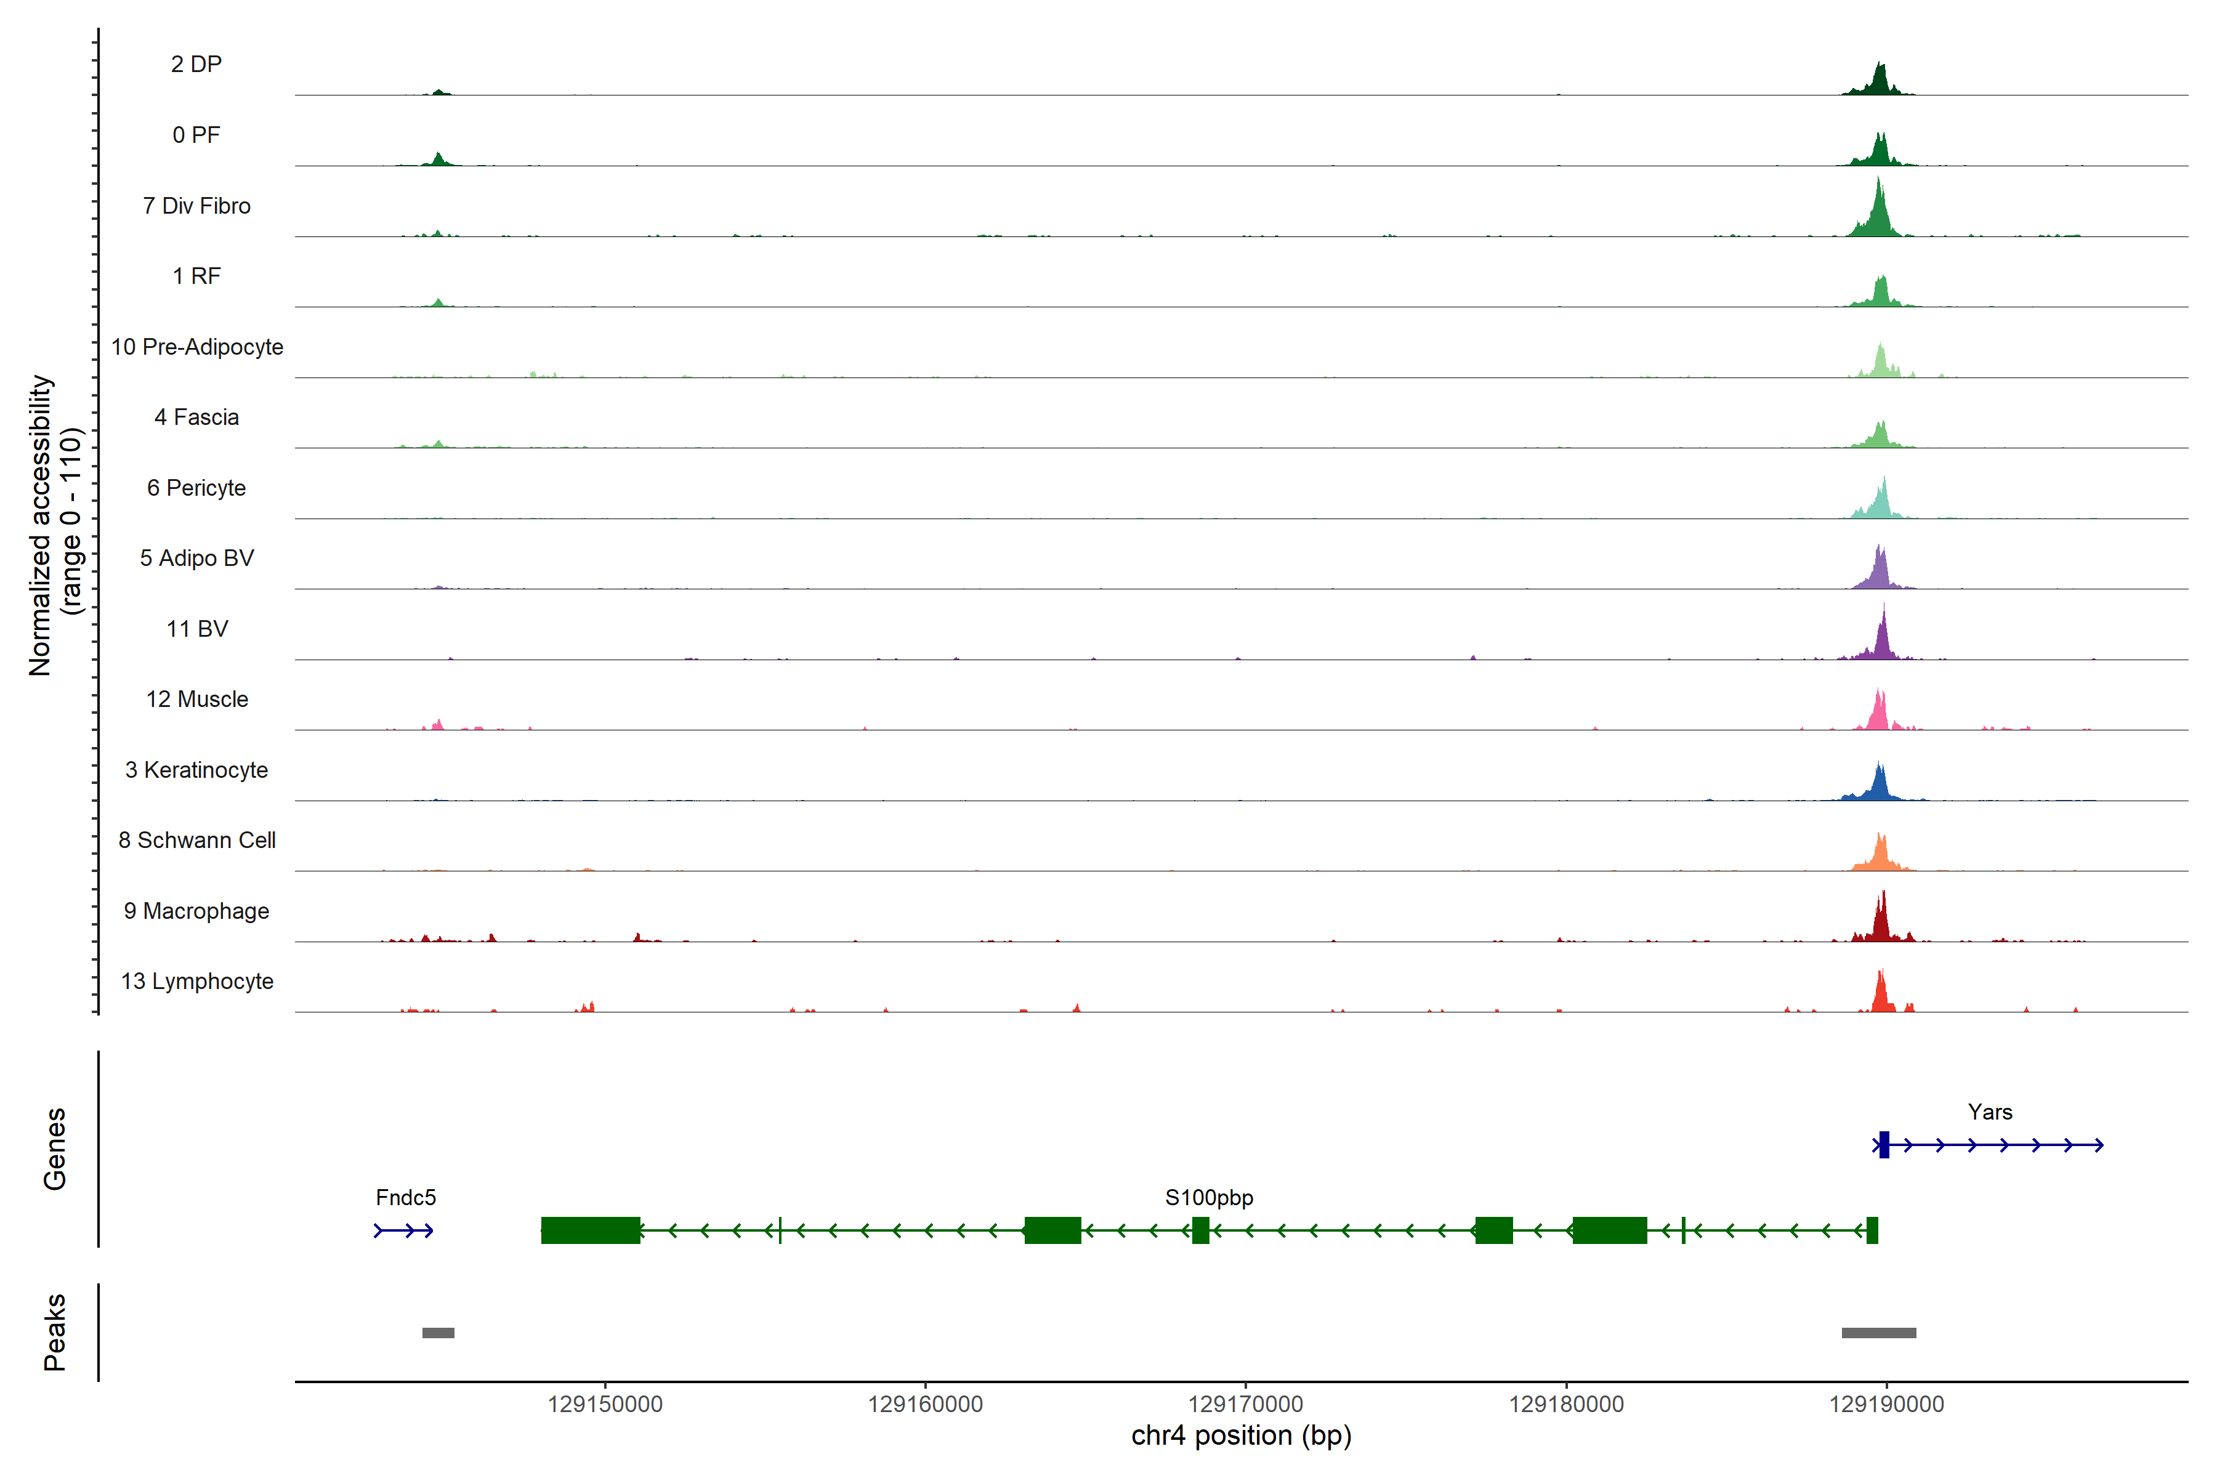The image size is (2217, 1478).
Task: Click the Fndc5 gene label
Action: click(405, 1197)
